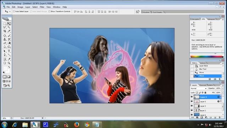Viewport: 227px width, 128px height.
Task: Open the tool preset picker arrow
Action: (x=10, y=12)
